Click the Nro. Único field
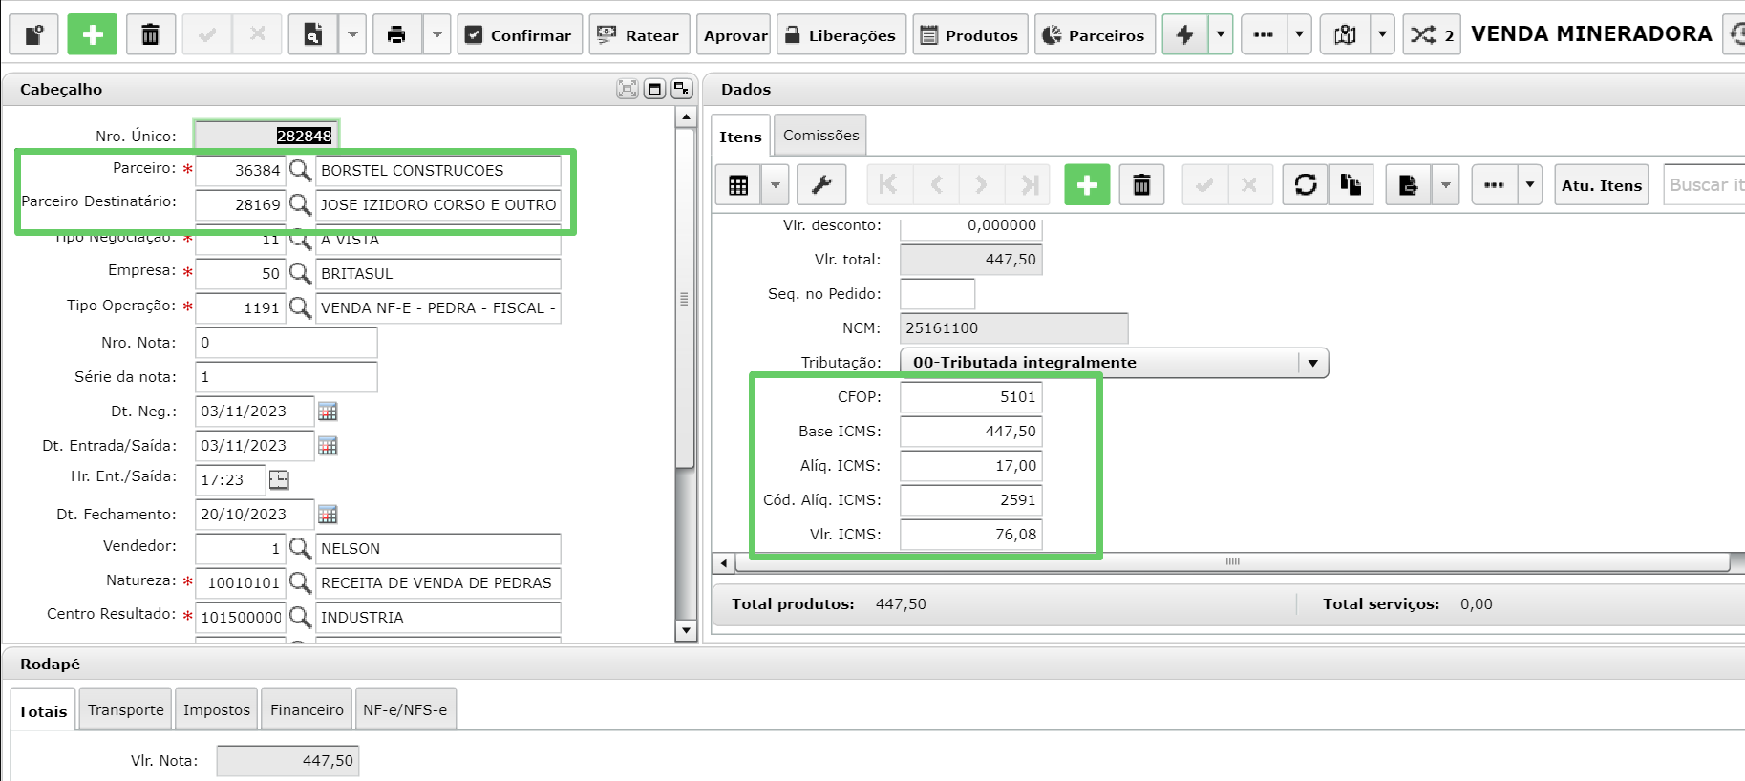 [x=266, y=135]
